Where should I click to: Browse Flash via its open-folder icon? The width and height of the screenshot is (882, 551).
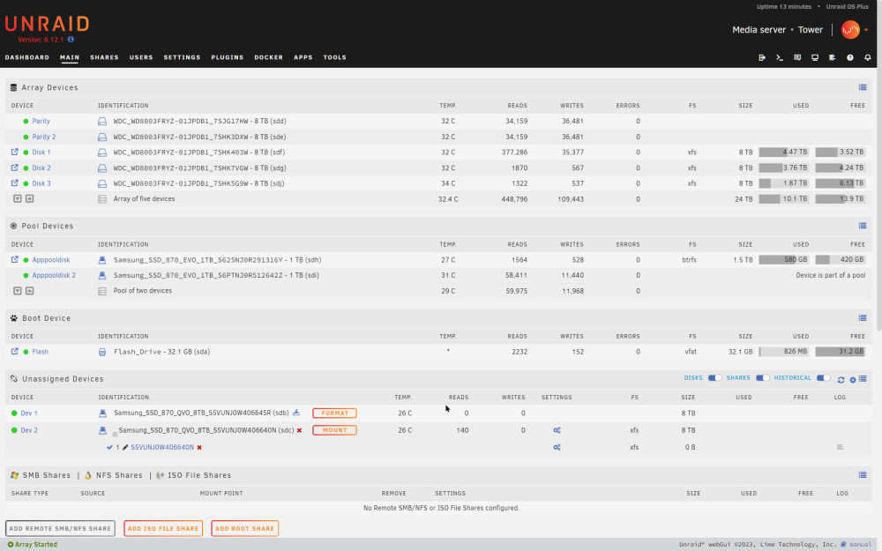click(x=15, y=351)
